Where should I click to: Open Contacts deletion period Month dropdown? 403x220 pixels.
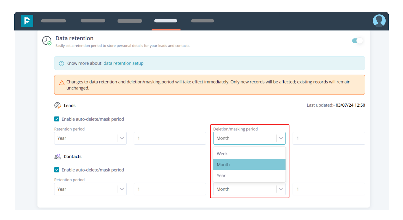coord(249,189)
